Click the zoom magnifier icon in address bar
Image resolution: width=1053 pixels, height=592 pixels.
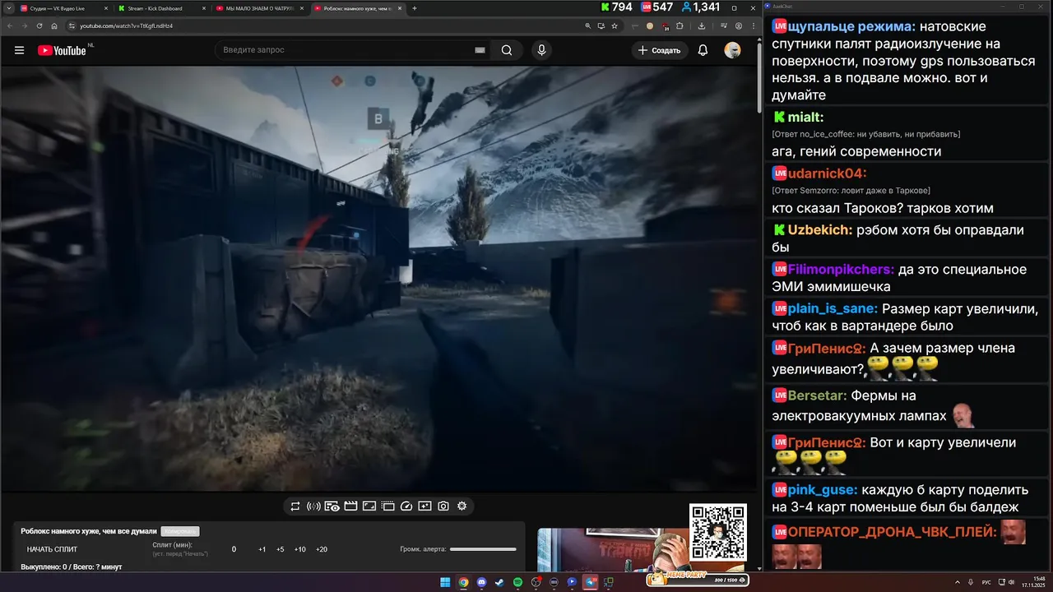tap(588, 25)
